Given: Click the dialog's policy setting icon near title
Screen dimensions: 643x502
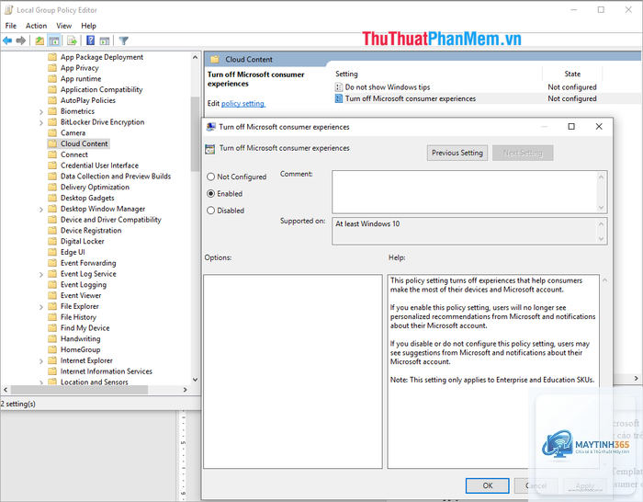Looking at the screenshot, I should click(210, 149).
